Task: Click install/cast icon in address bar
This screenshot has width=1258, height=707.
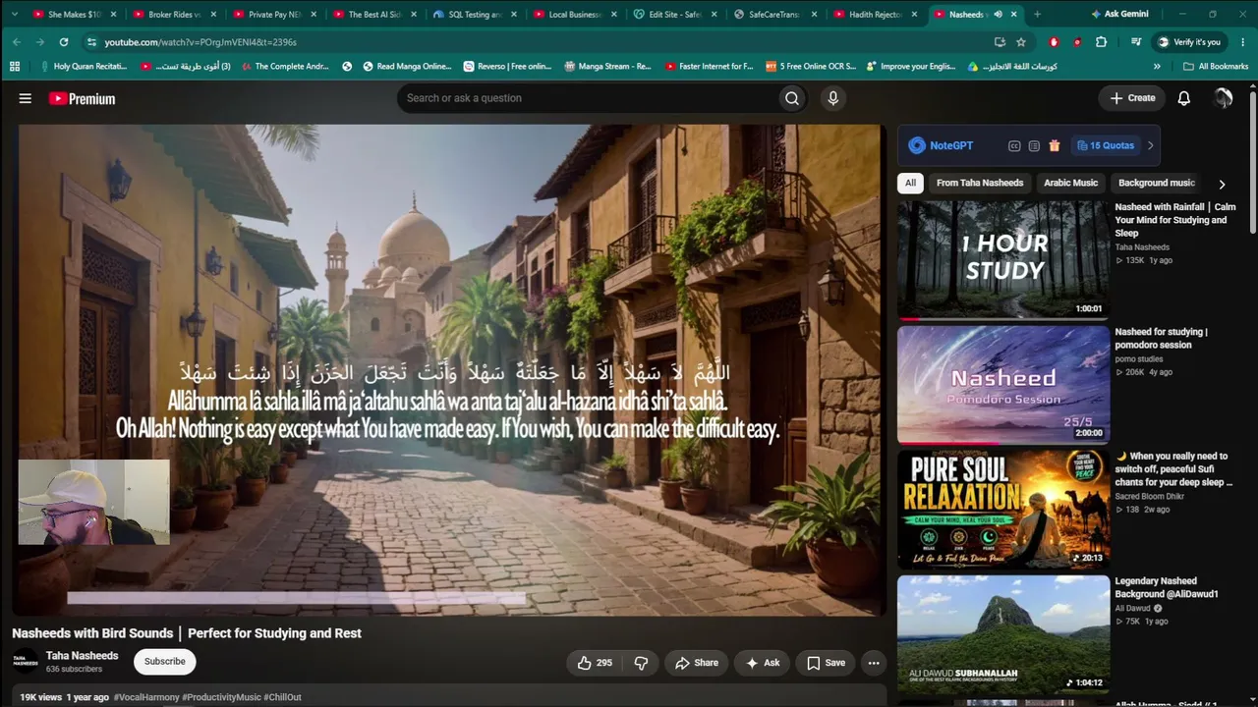Action: (1000, 42)
